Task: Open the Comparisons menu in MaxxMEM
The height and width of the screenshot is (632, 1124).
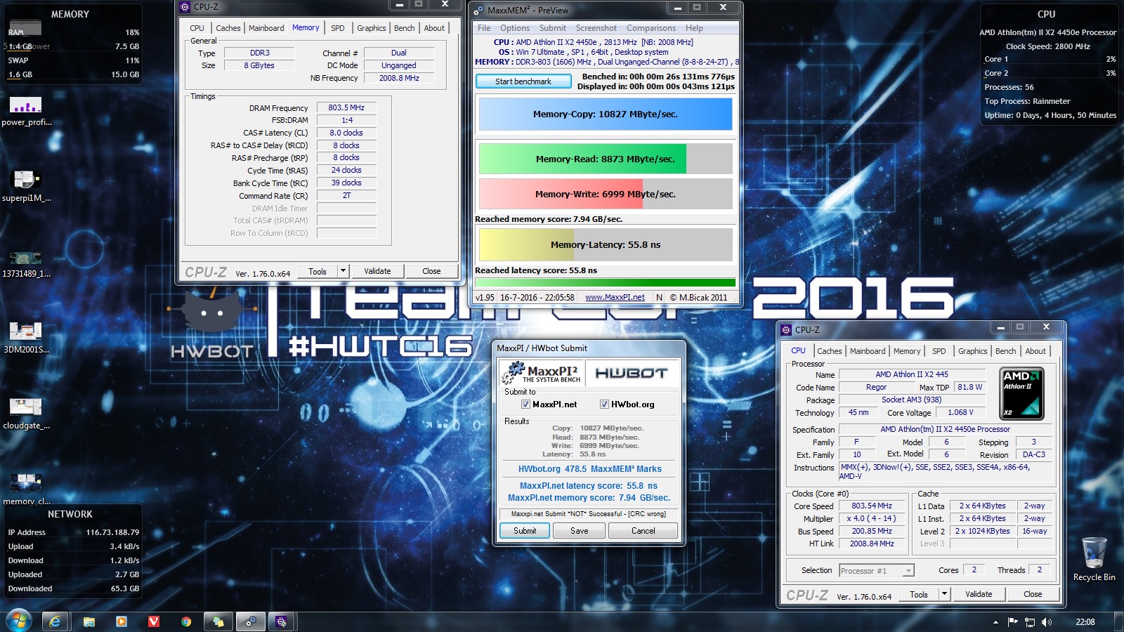Action: click(x=651, y=28)
